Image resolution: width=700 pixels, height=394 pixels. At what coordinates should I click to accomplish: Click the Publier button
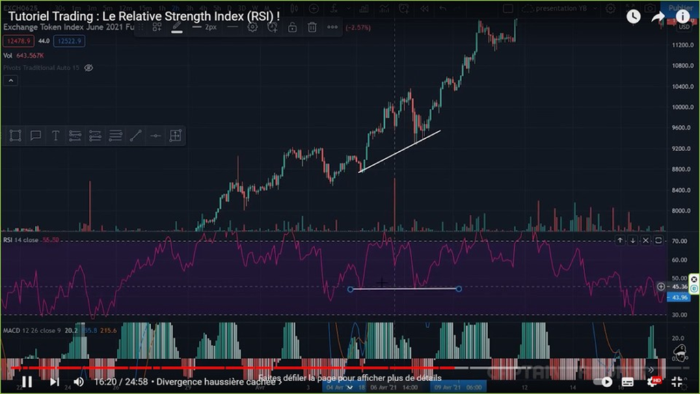pos(680,8)
